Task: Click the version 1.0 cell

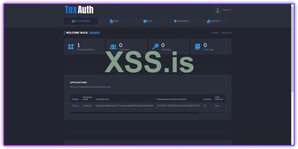Action: 205,106
